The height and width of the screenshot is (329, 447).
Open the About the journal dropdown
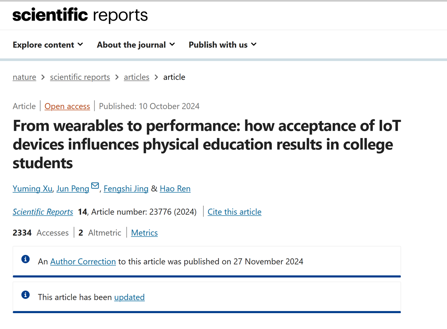(136, 45)
